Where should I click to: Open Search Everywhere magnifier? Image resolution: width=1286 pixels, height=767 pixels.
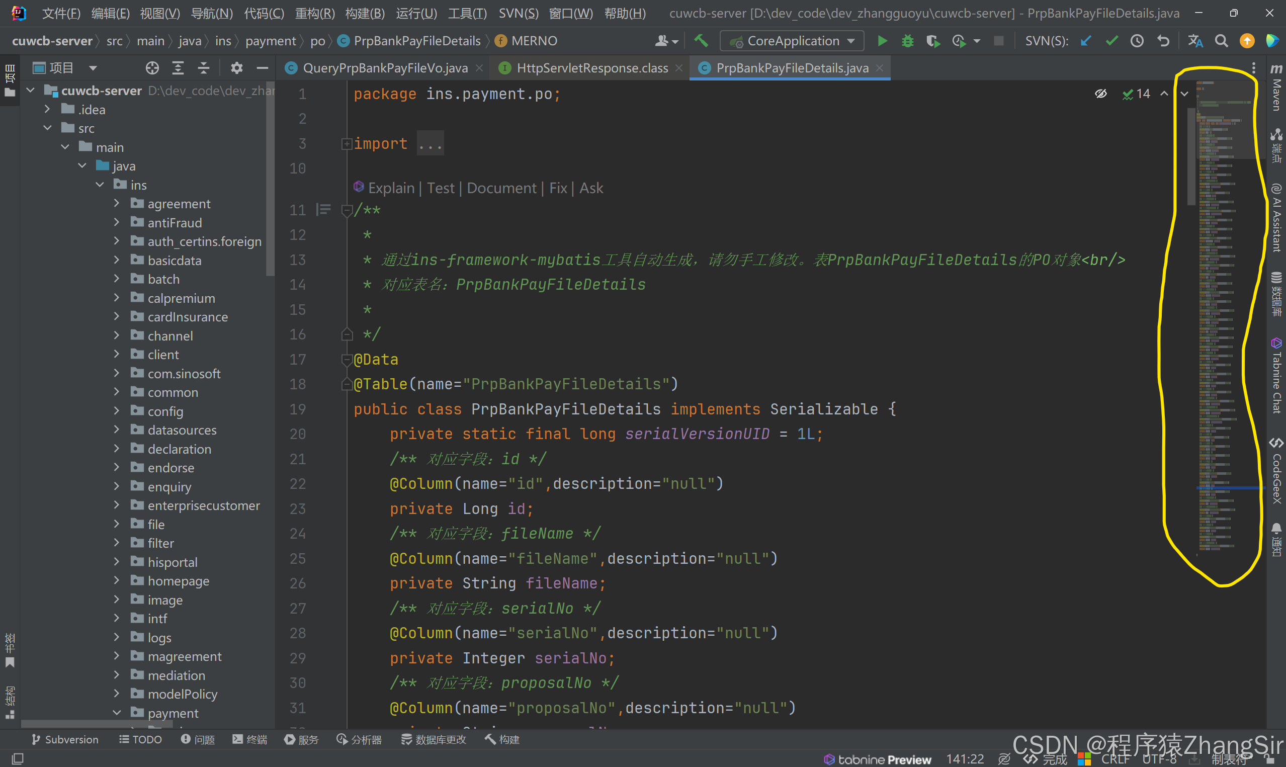tap(1222, 41)
